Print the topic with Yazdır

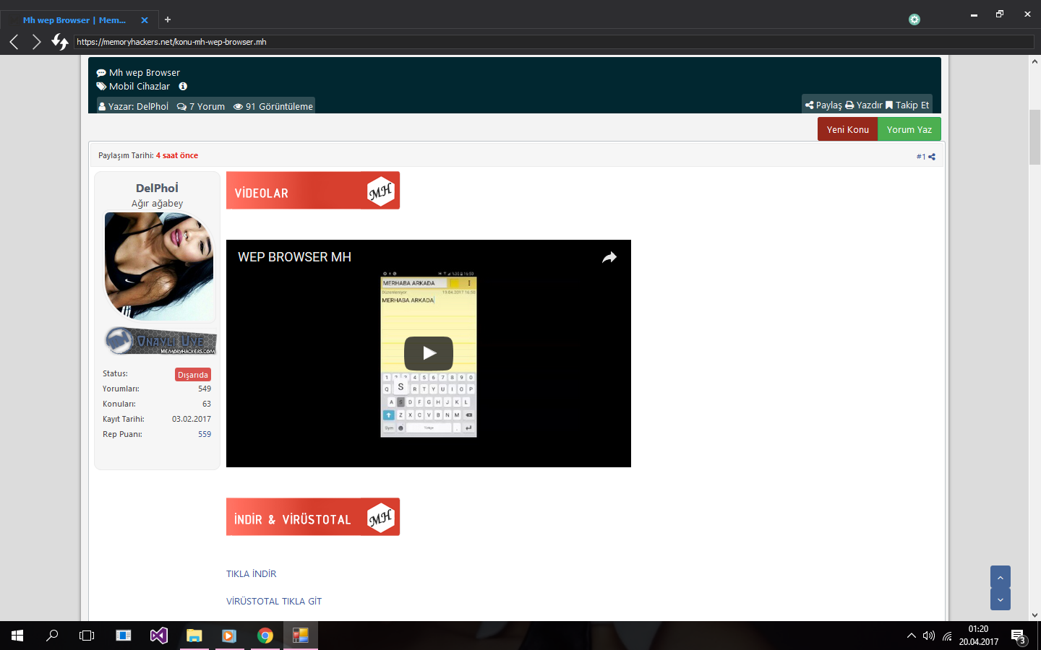(x=864, y=105)
